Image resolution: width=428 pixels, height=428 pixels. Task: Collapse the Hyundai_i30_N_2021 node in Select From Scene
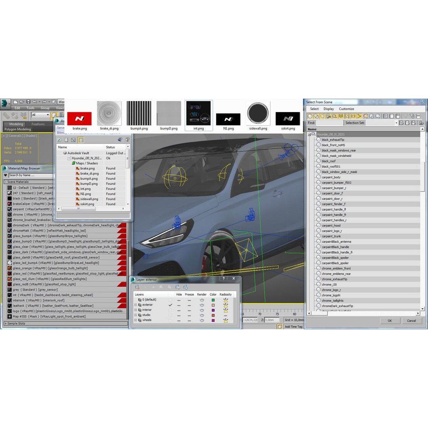(x=309, y=134)
